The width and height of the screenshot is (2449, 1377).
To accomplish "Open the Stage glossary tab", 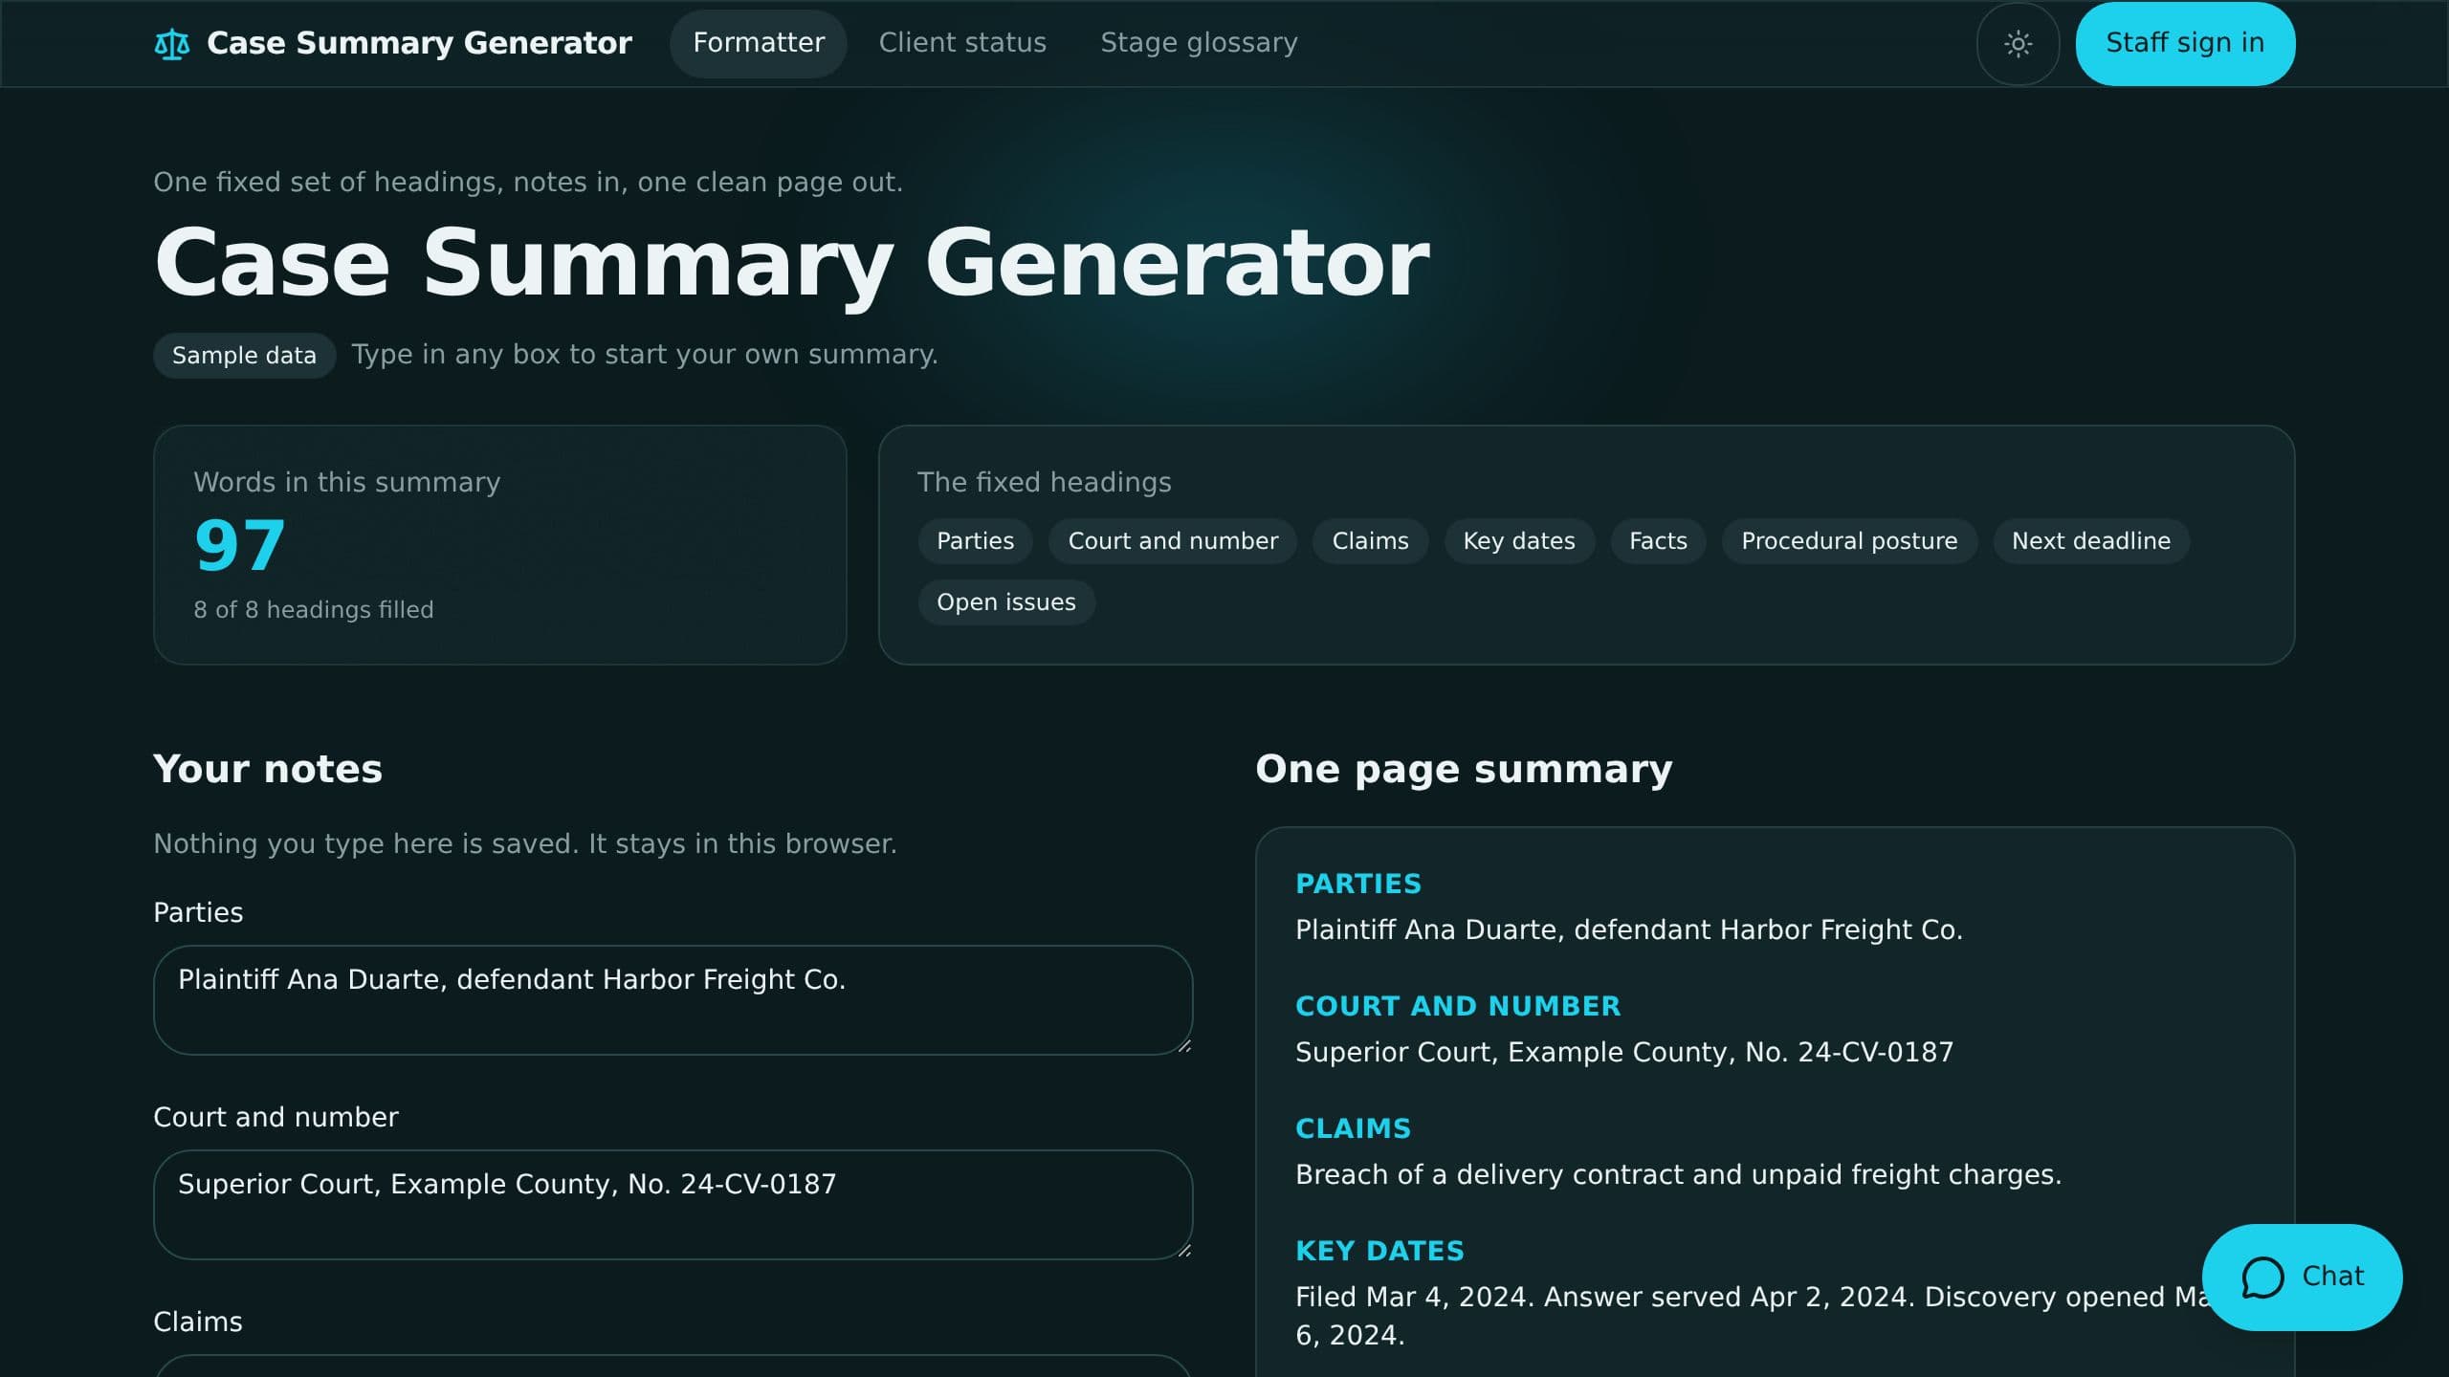I will (1199, 43).
